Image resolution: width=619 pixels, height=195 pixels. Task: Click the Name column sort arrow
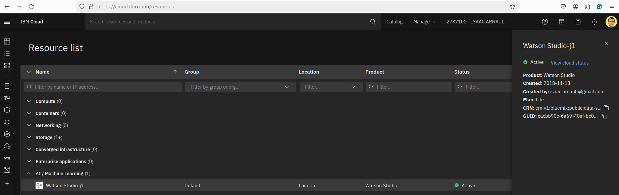175,72
